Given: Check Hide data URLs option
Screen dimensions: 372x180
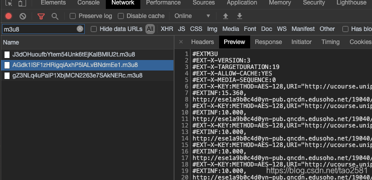Looking at the screenshot, I should coord(94,29).
